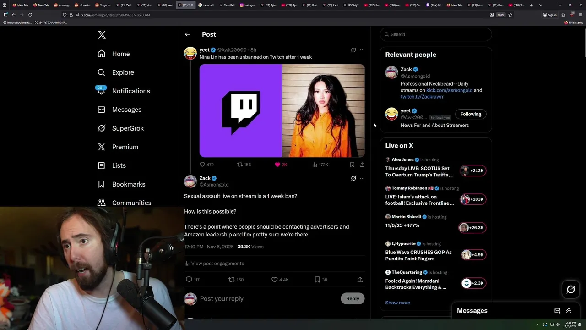Click floating Grok button
Screen dimensions: 586x330
click(571, 289)
